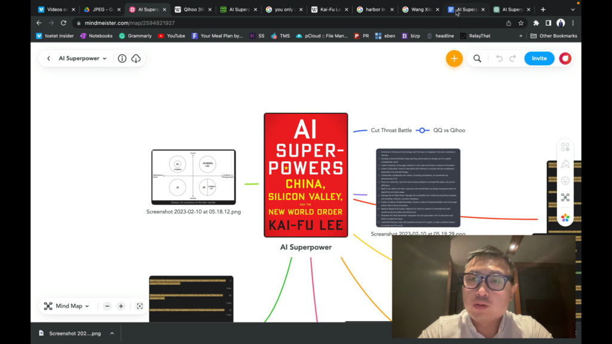Open the Notebooks bookmark
Image resolution: width=612 pixels, height=344 pixels.
point(96,36)
